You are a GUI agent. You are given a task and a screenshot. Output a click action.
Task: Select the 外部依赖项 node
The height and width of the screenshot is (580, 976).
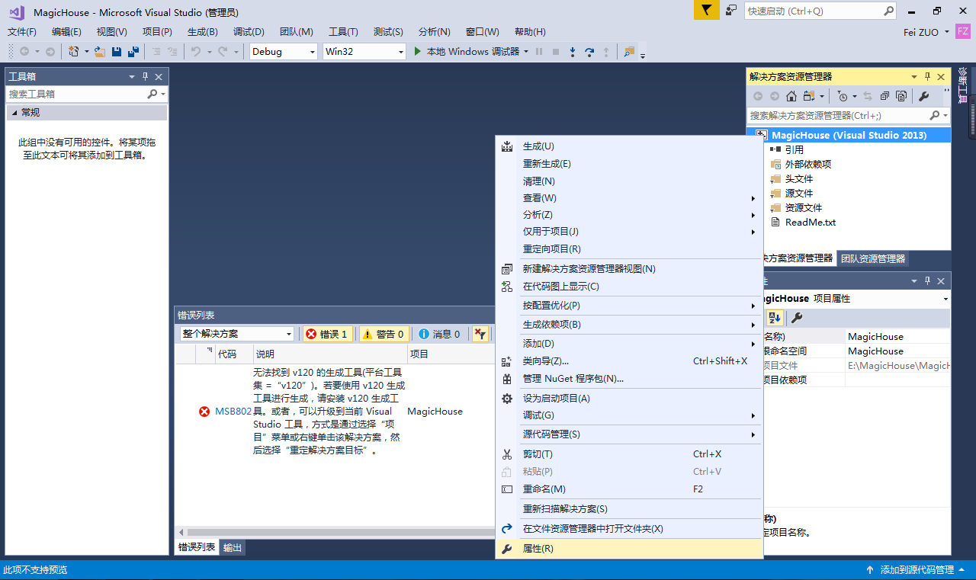coord(808,165)
